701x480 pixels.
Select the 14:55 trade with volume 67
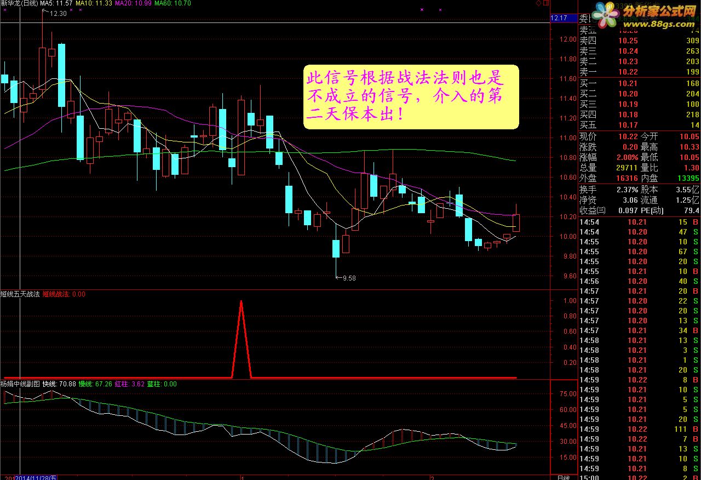pos(639,252)
